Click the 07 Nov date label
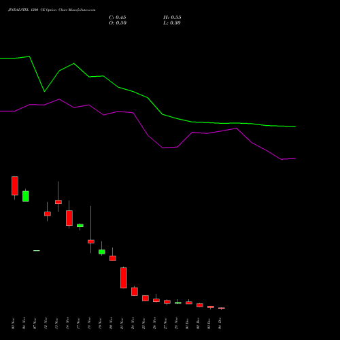The image size is (340, 340). click(35, 323)
